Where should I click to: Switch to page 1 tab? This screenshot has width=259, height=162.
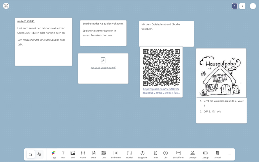[235, 6]
